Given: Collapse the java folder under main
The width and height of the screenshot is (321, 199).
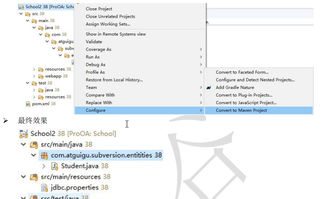Looking at the screenshot, I should coord(34,27).
